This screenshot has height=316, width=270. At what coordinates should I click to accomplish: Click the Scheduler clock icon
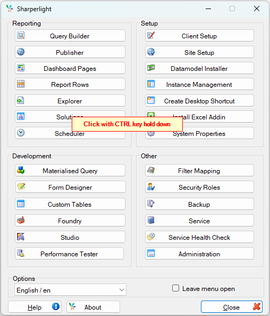pos(21,133)
